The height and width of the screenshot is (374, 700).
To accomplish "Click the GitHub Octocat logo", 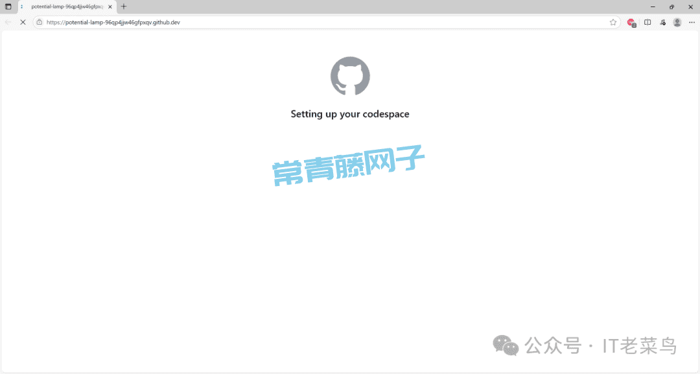I will 350,76.
